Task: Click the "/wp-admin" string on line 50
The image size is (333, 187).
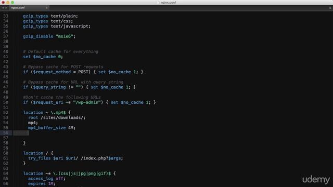Action: tap(87, 103)
